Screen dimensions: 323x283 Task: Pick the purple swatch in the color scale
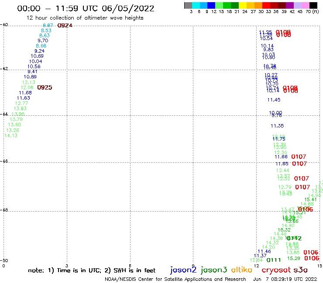[x=290, y=5]
